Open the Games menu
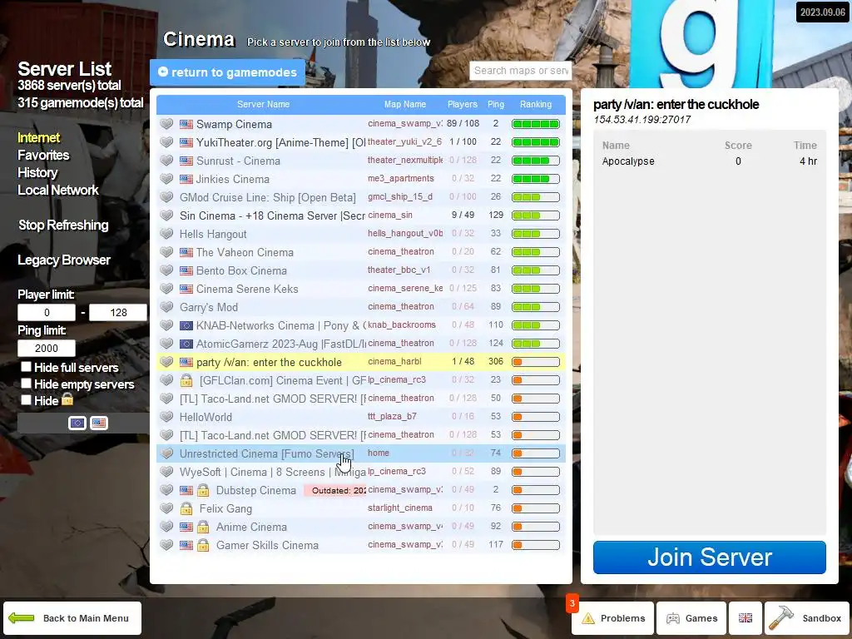Screen dimensions: 852x639 click(691, 618)
